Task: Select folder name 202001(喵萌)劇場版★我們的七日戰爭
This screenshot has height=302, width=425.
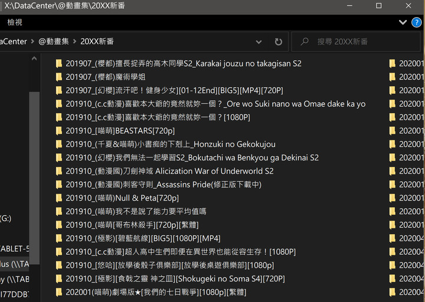Action: pos(156,292)
